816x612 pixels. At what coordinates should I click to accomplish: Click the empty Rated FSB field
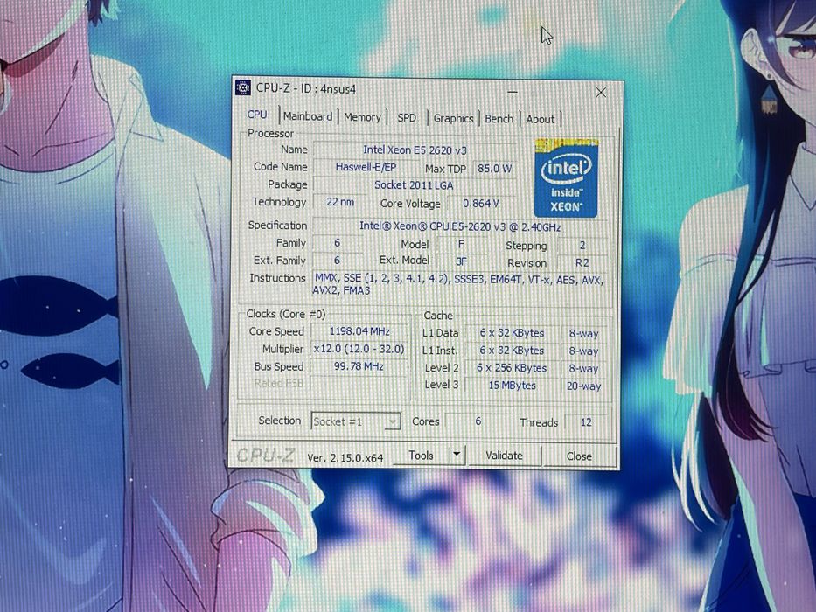coord(359,384)
